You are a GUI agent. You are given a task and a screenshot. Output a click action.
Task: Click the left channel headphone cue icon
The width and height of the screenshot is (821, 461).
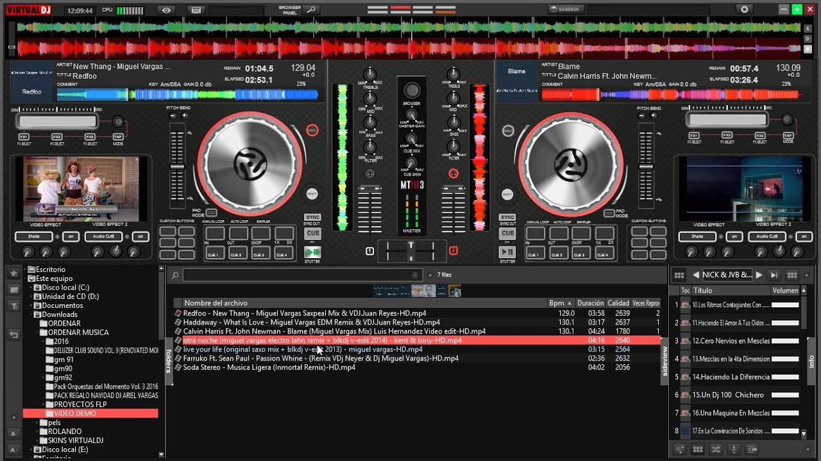click(x=370, y=174)
